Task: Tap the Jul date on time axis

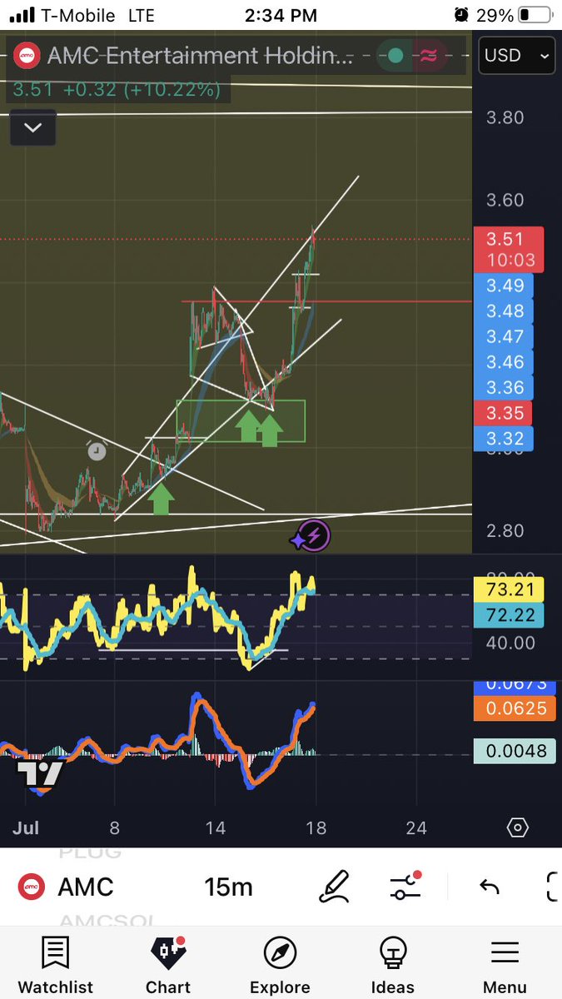Action: (27, 828)
